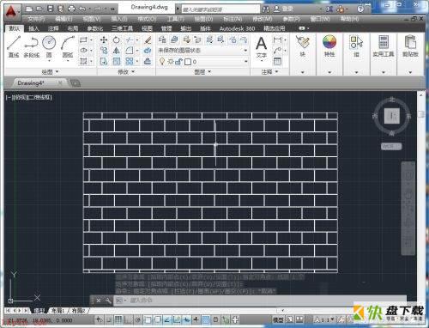Select the Move tool in modify panel

(x=104, y=39)
